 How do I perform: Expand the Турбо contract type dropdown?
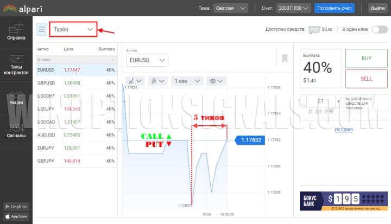click(x=73, y=29)
